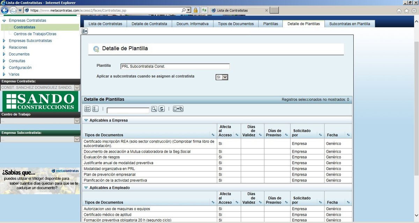Click the refresh arrows icon in table toolbar
Viewport: 419px width, 223px height.
162,109
